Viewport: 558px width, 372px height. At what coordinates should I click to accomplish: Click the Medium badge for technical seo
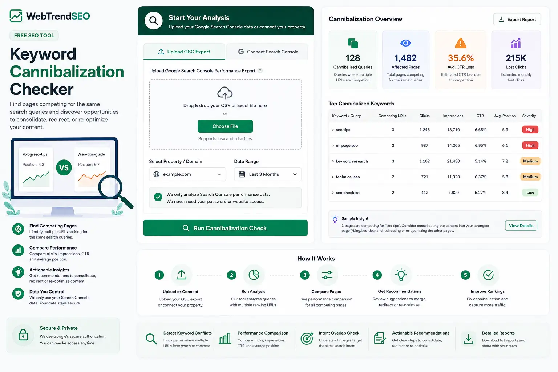pos(530,177)
